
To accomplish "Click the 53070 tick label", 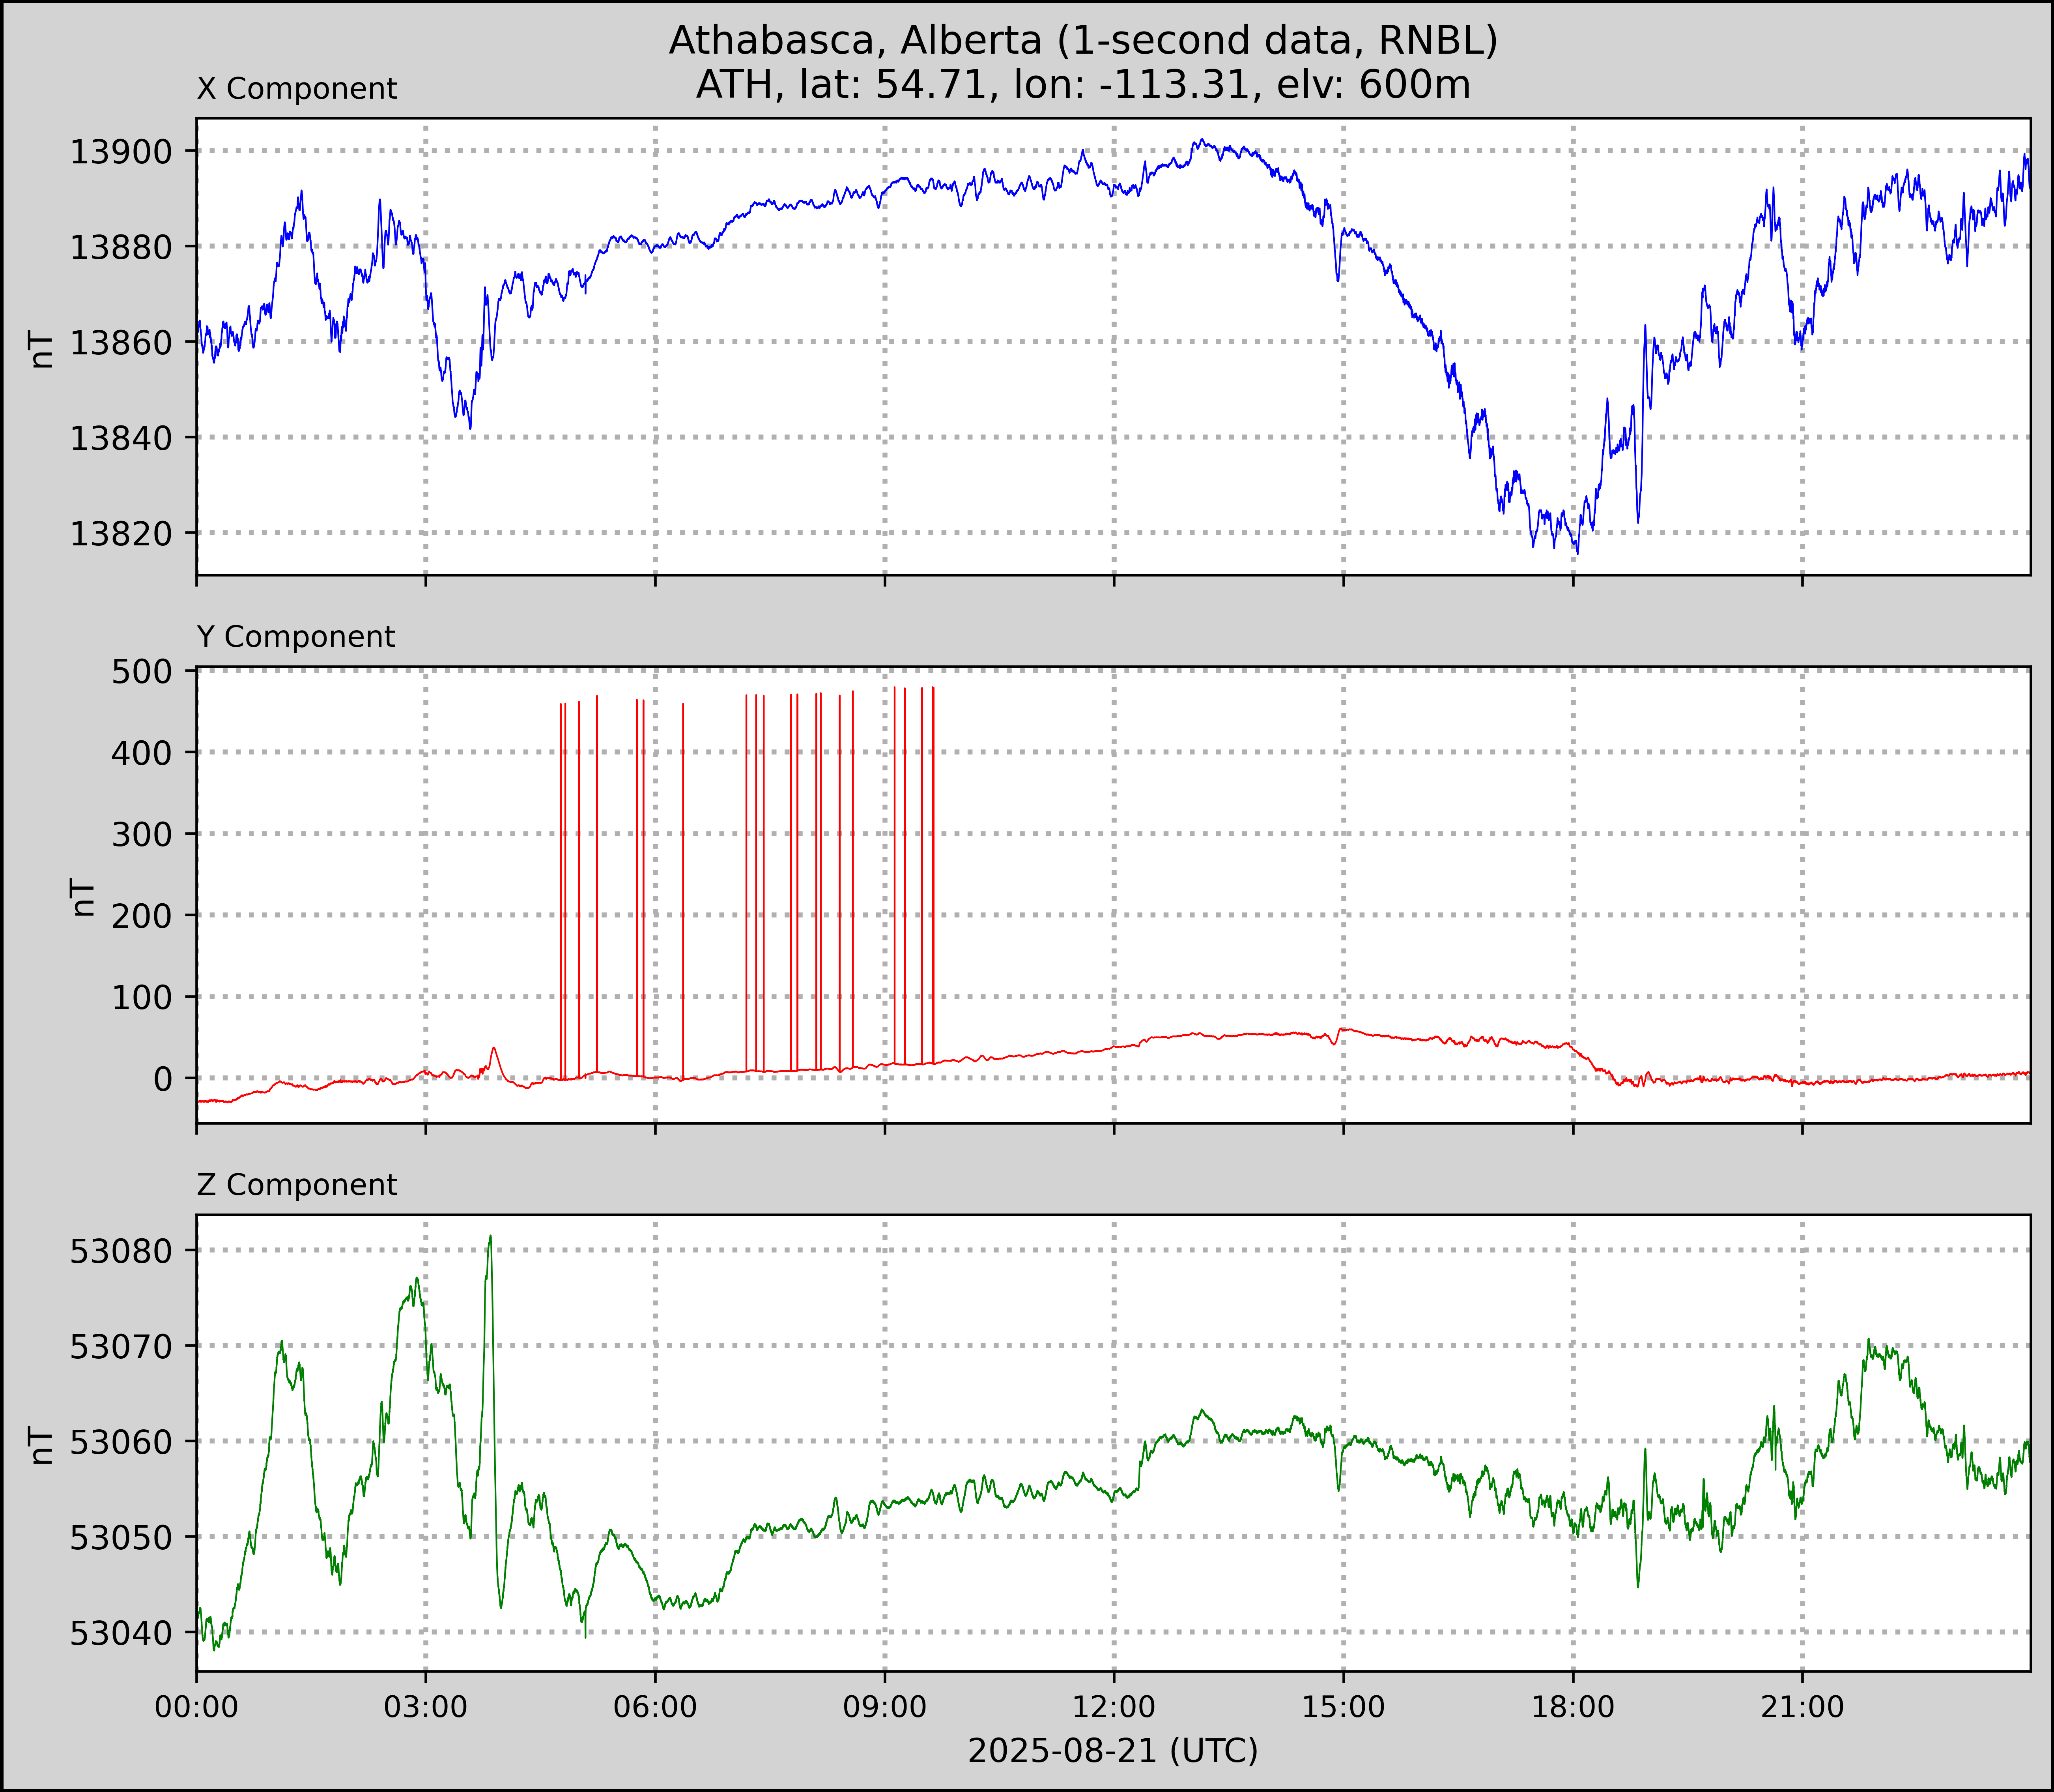I will click(x=121, y=1347).
